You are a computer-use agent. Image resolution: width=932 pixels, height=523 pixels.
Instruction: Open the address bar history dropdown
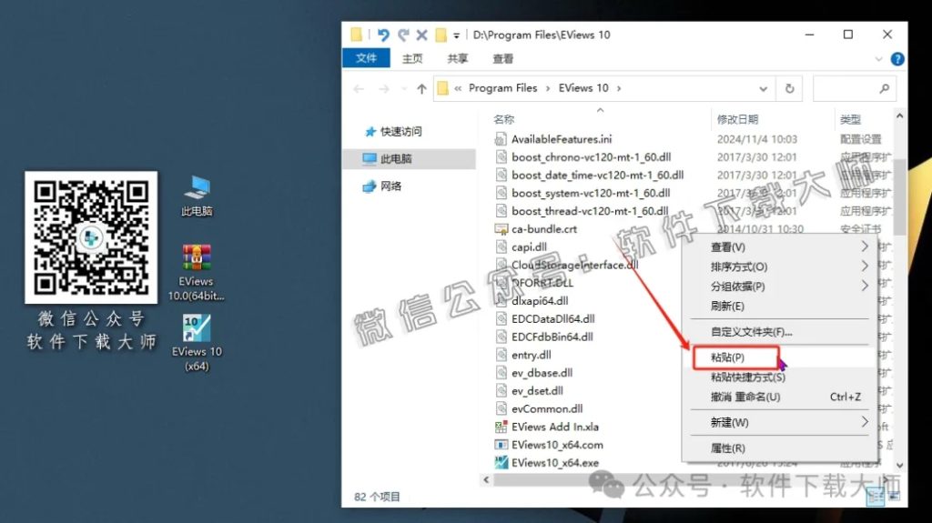coord(764,89)
